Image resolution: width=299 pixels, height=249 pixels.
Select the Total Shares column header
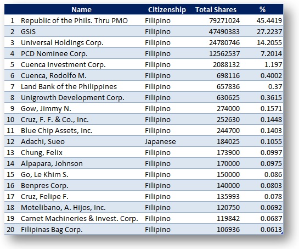(216, 9)
